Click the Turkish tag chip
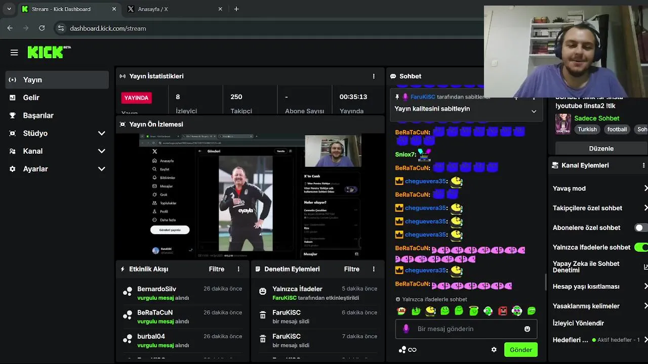This screenshot has width=648, height=364. click(587, 129)
